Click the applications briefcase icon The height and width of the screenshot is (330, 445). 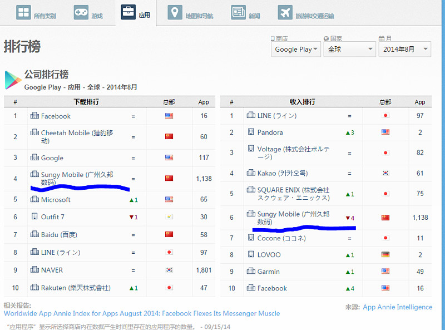pyautogui.click(x=128, y=12)
